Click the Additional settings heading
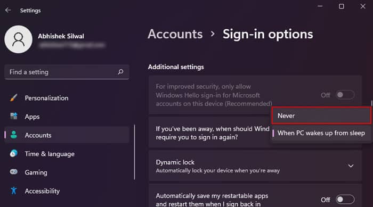The width and height of the screenshot is (373, 207). coord(176,67)
